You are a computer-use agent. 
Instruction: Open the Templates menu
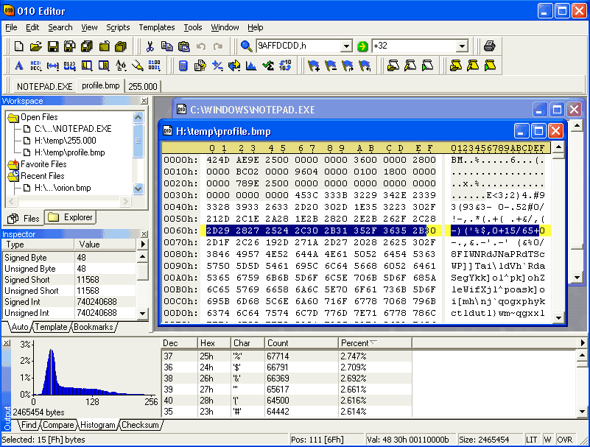click(157, 27)
